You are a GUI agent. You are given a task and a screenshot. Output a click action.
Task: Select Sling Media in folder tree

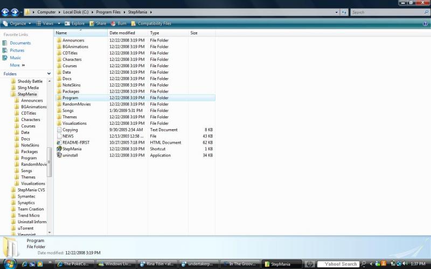[28, 88]
